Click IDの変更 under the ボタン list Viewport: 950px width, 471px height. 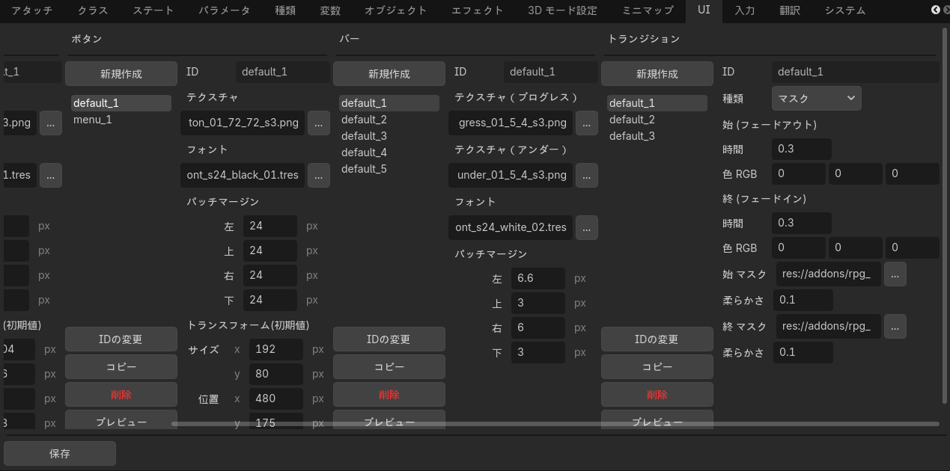pos(121,339)
